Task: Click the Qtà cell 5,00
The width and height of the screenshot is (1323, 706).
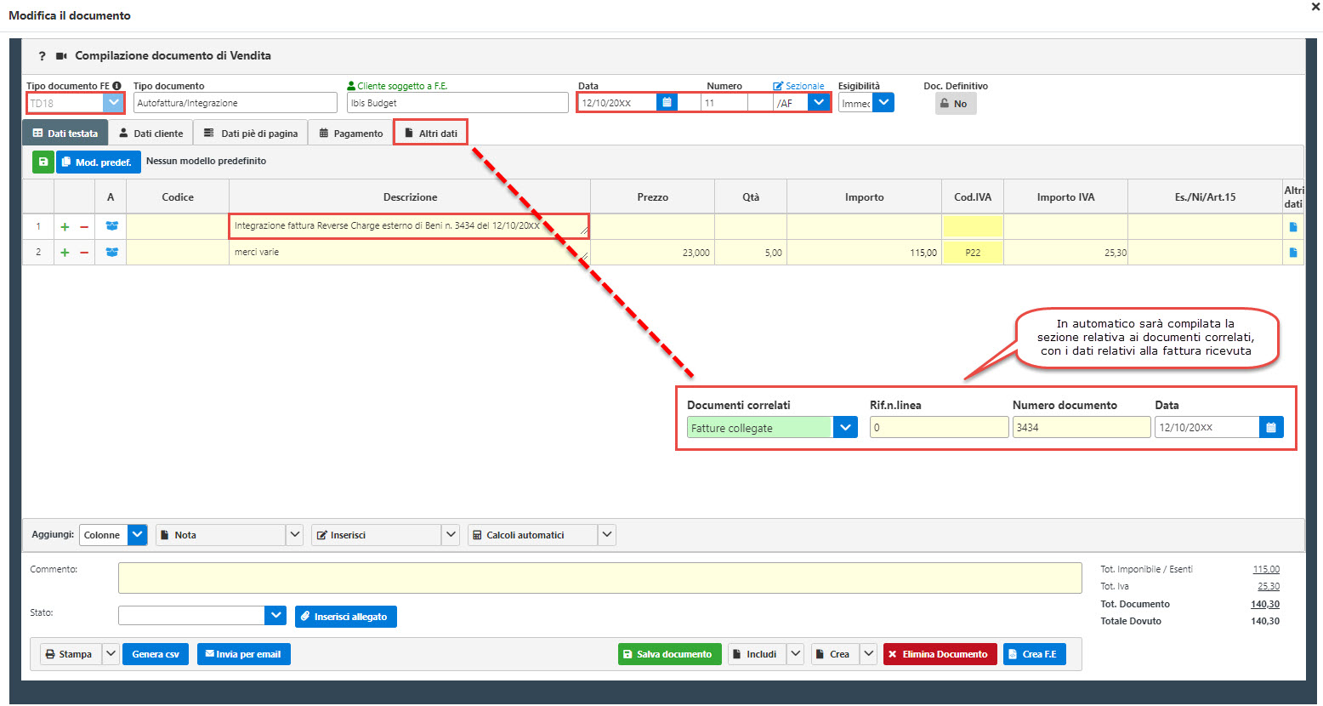Action: point(751,253)
